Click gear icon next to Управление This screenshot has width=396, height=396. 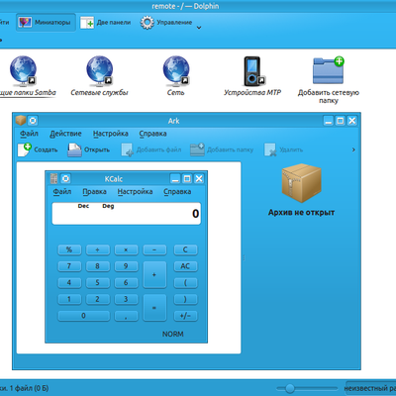click(148, 23)
